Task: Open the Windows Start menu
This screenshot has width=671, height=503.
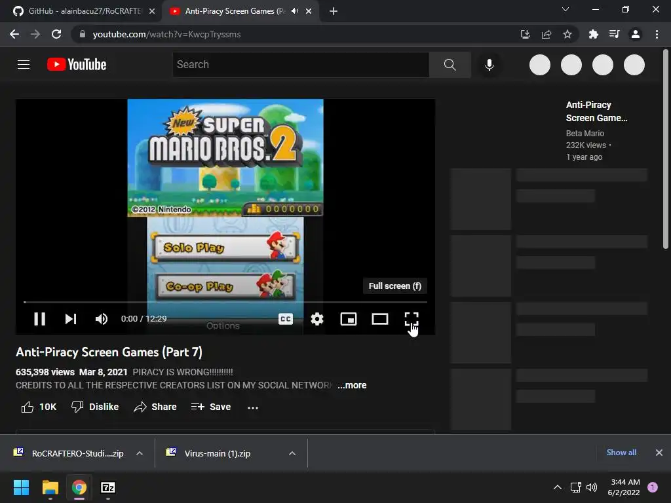Action: pos(21,487)
